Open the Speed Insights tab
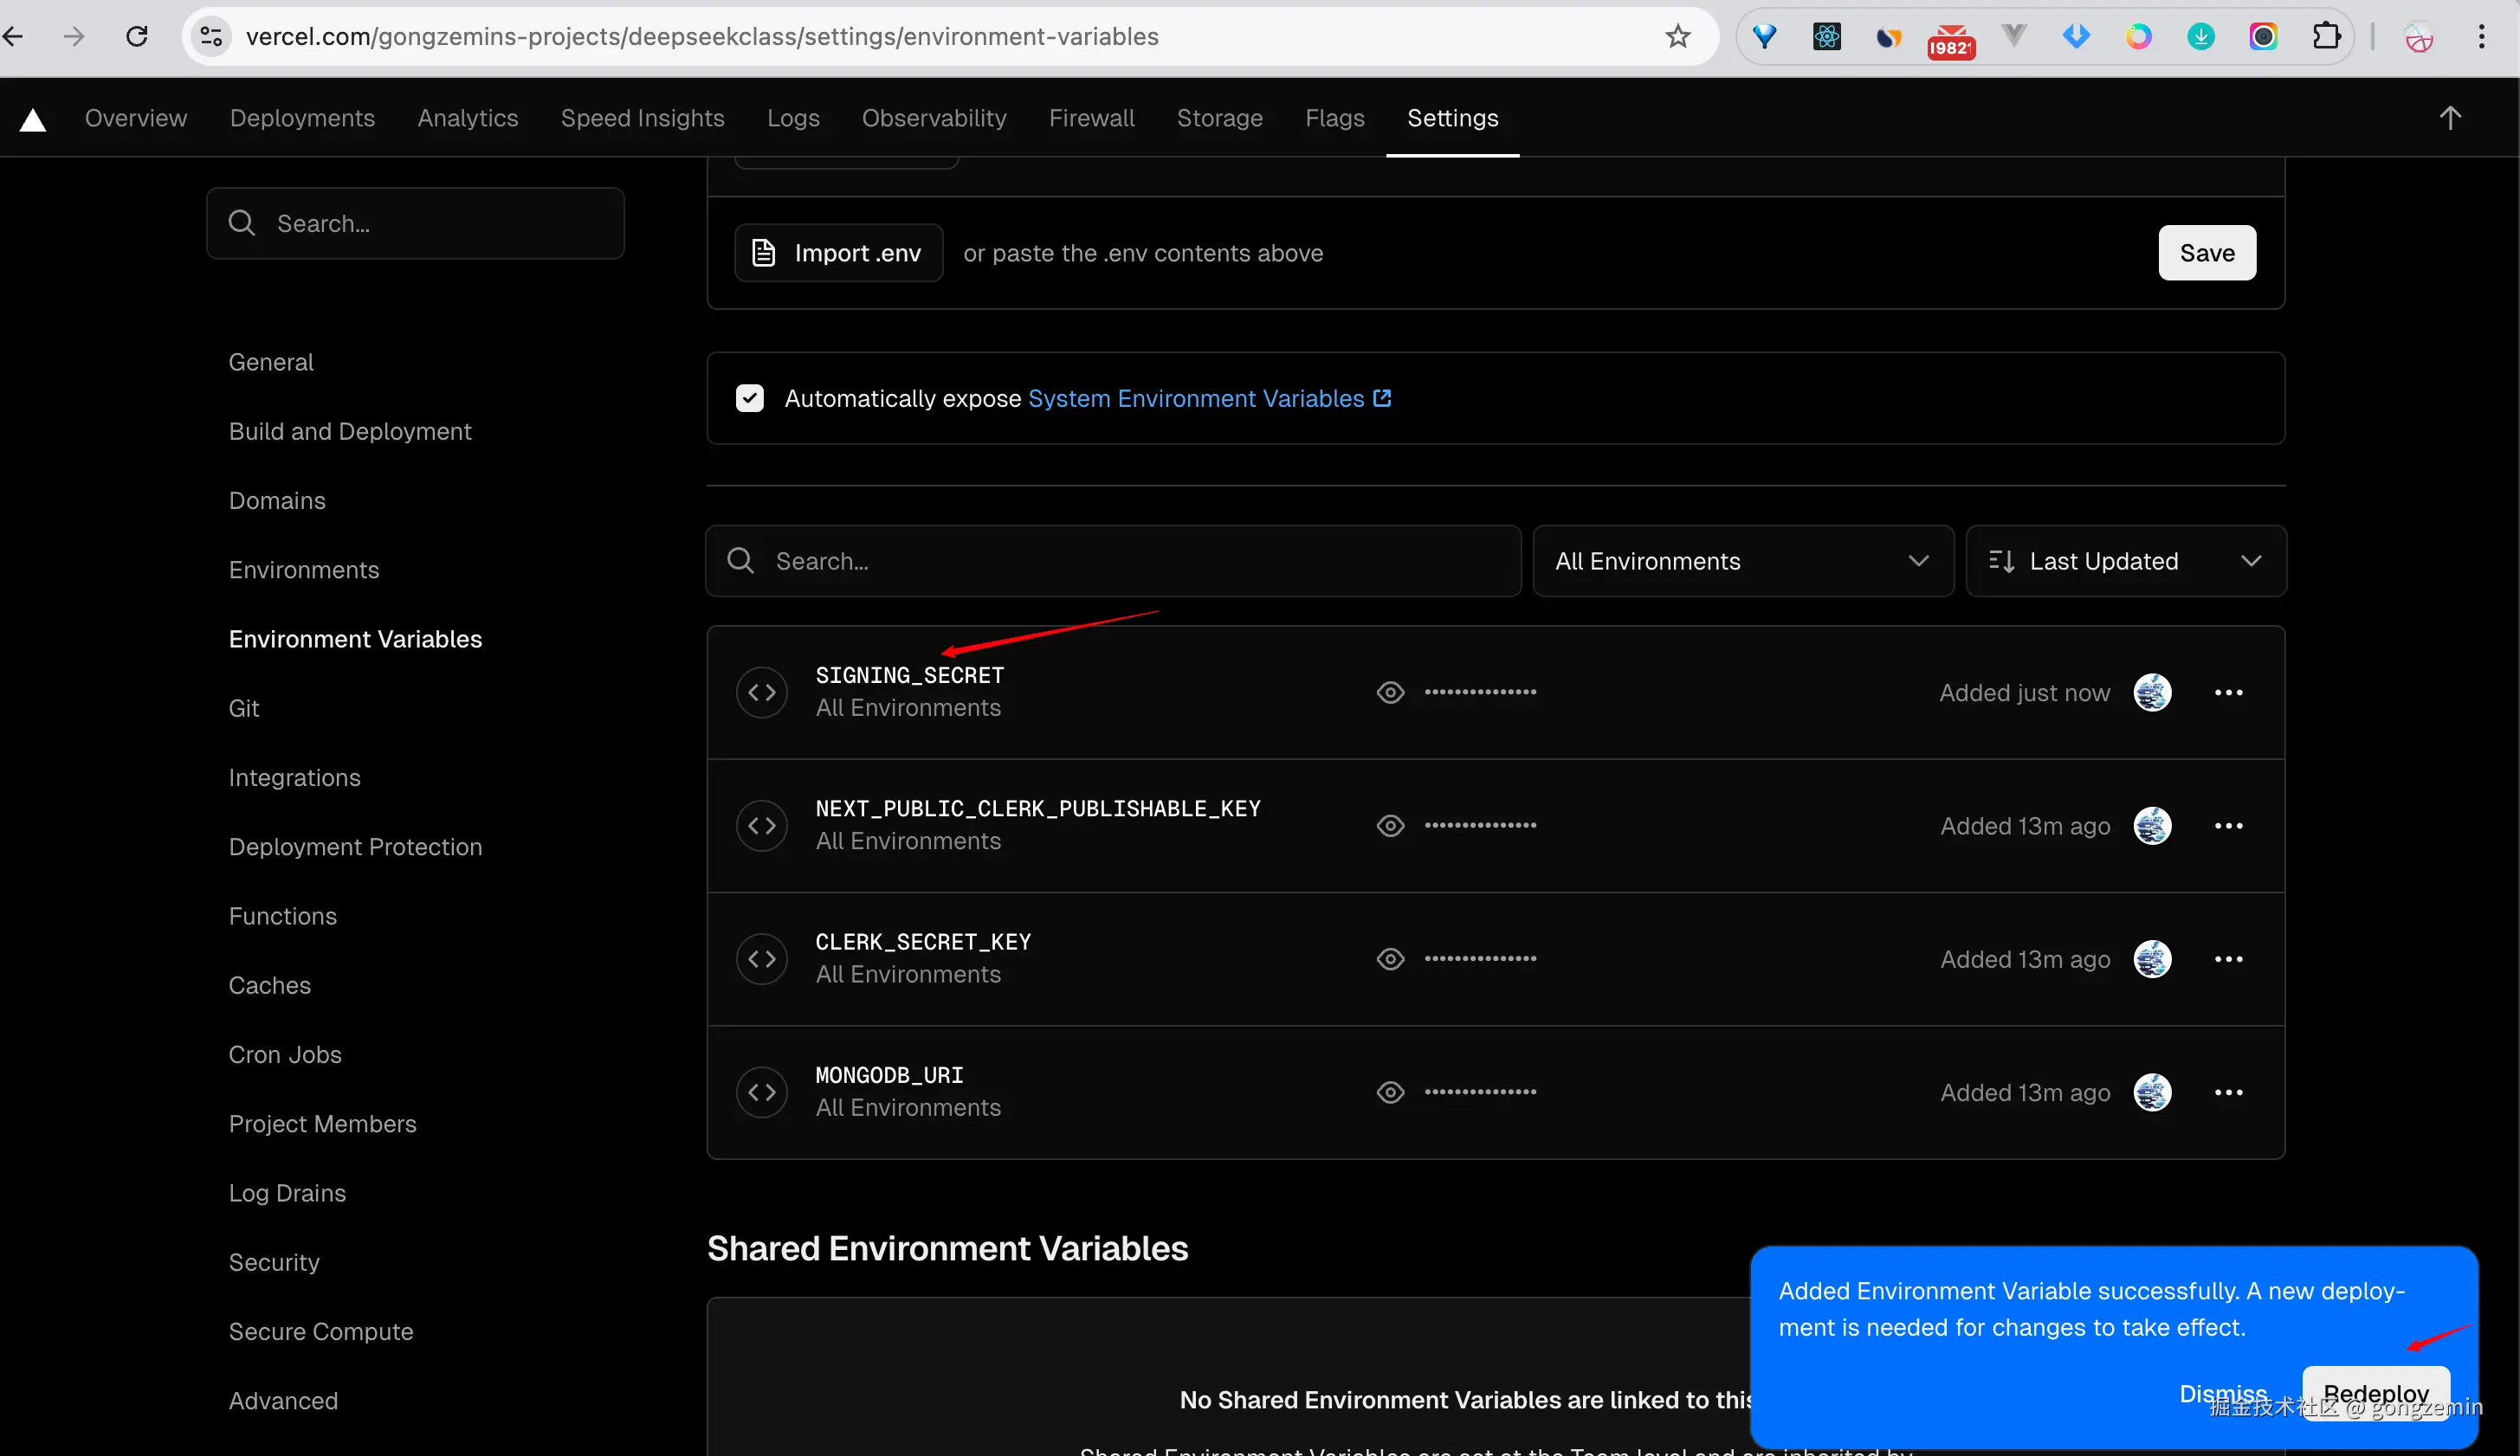The image size is (2520, 1456). 642,118
